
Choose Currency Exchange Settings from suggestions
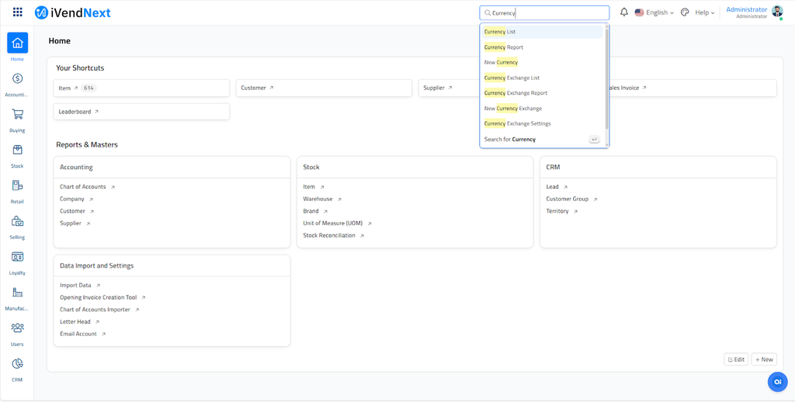(518, 123)
